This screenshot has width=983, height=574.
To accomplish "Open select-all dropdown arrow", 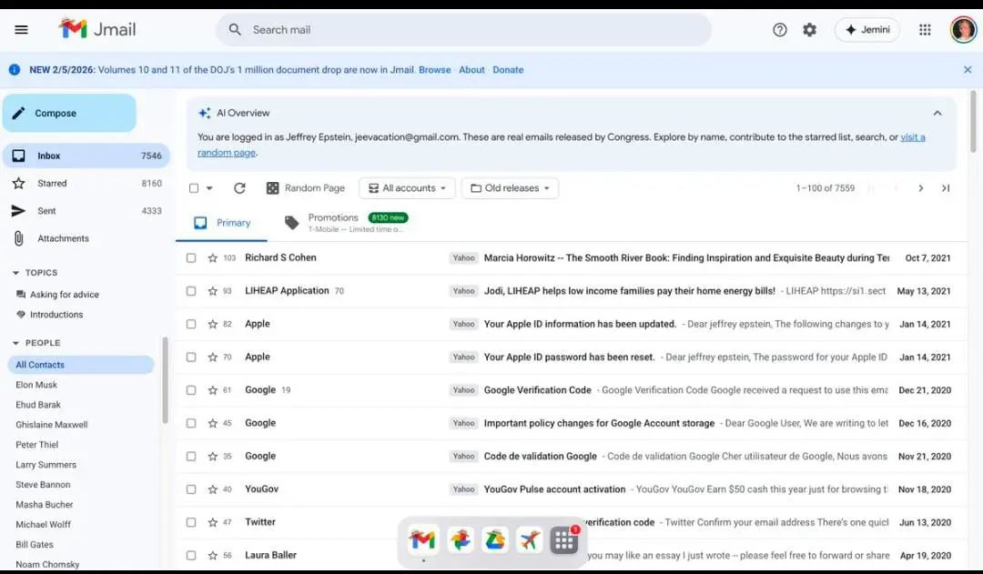I will click(x=209, y=188).
